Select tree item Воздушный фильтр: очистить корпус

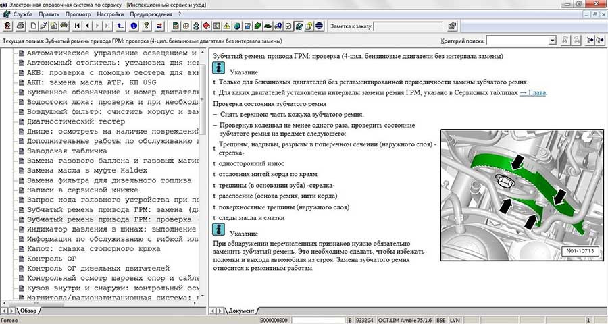click(x=112, y=111)
